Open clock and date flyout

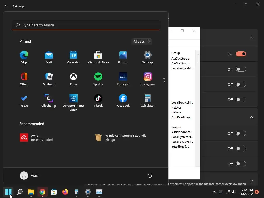[x=247, y=192]
